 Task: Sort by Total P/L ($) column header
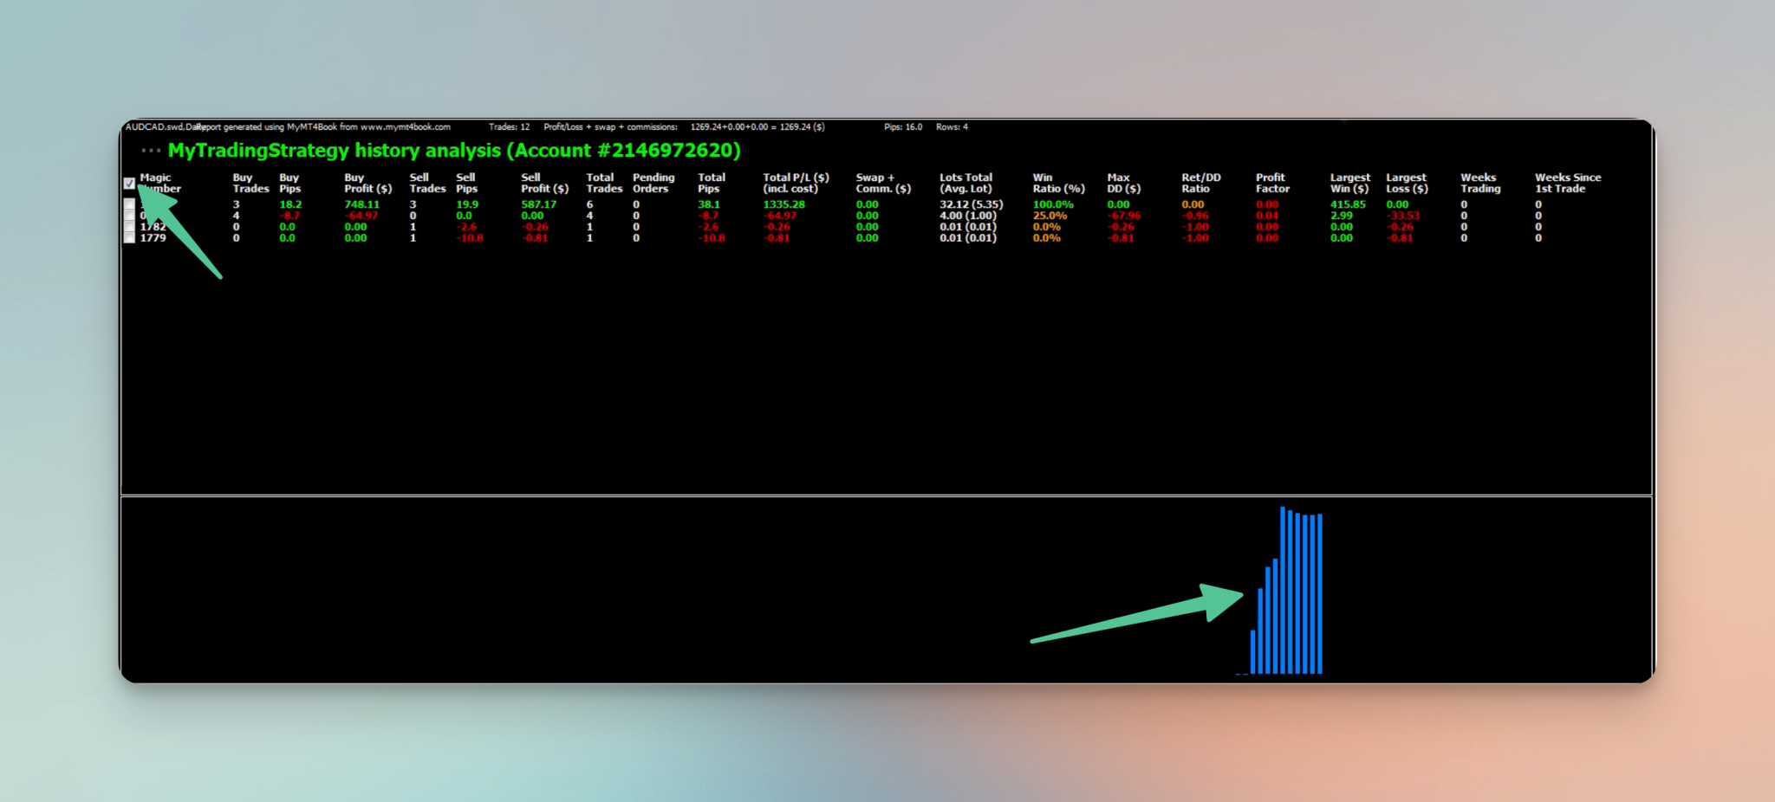[x=796, y=183]
